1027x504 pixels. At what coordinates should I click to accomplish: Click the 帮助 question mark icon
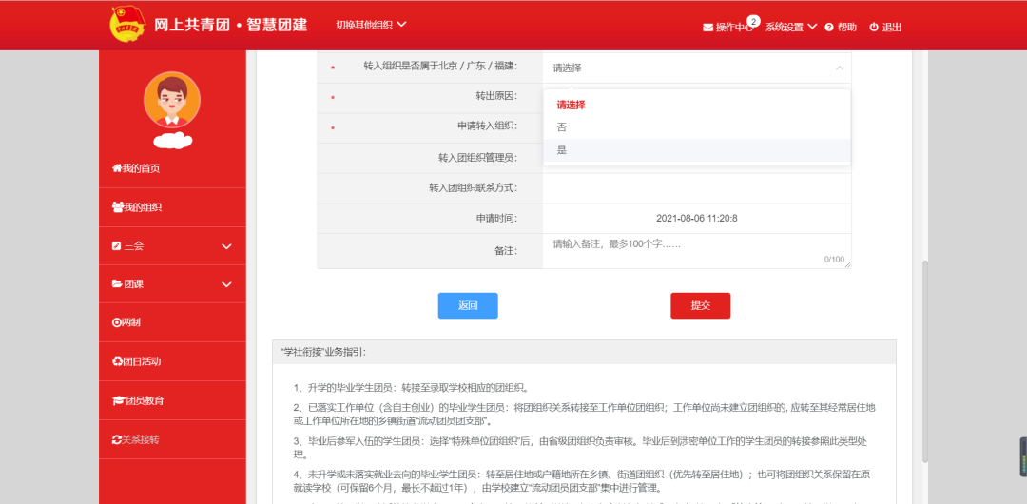pyautogui.click(x=829, y=28)
